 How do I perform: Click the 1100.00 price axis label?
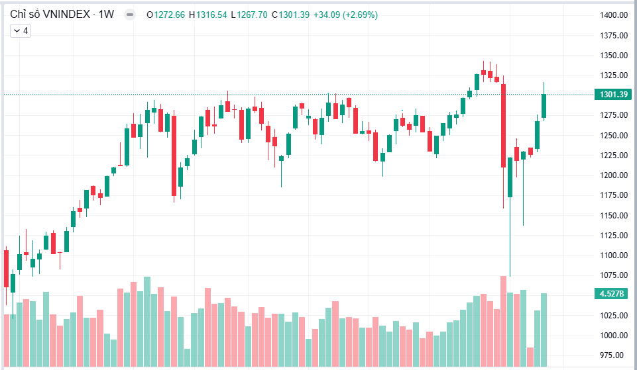[614, 255]
